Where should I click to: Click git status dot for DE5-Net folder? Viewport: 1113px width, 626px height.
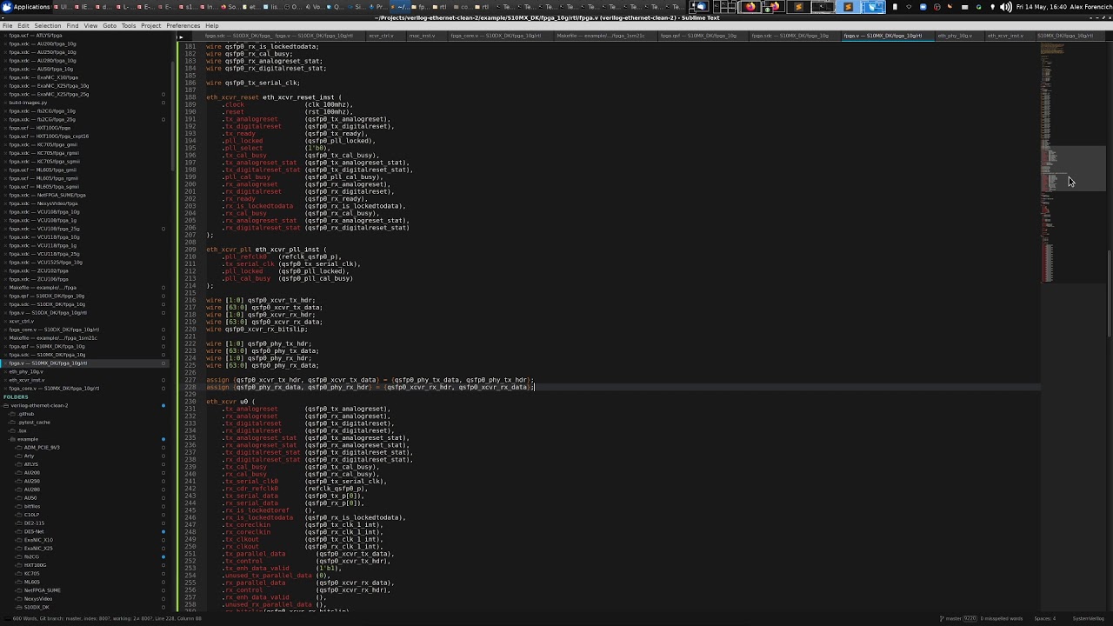click(x=163, y=531)
